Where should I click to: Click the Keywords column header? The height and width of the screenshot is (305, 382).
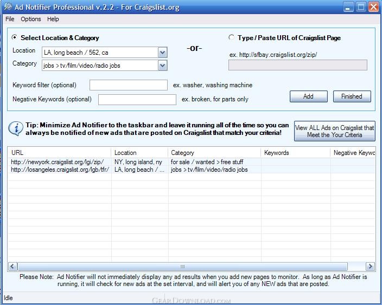[x=296, y=153]
